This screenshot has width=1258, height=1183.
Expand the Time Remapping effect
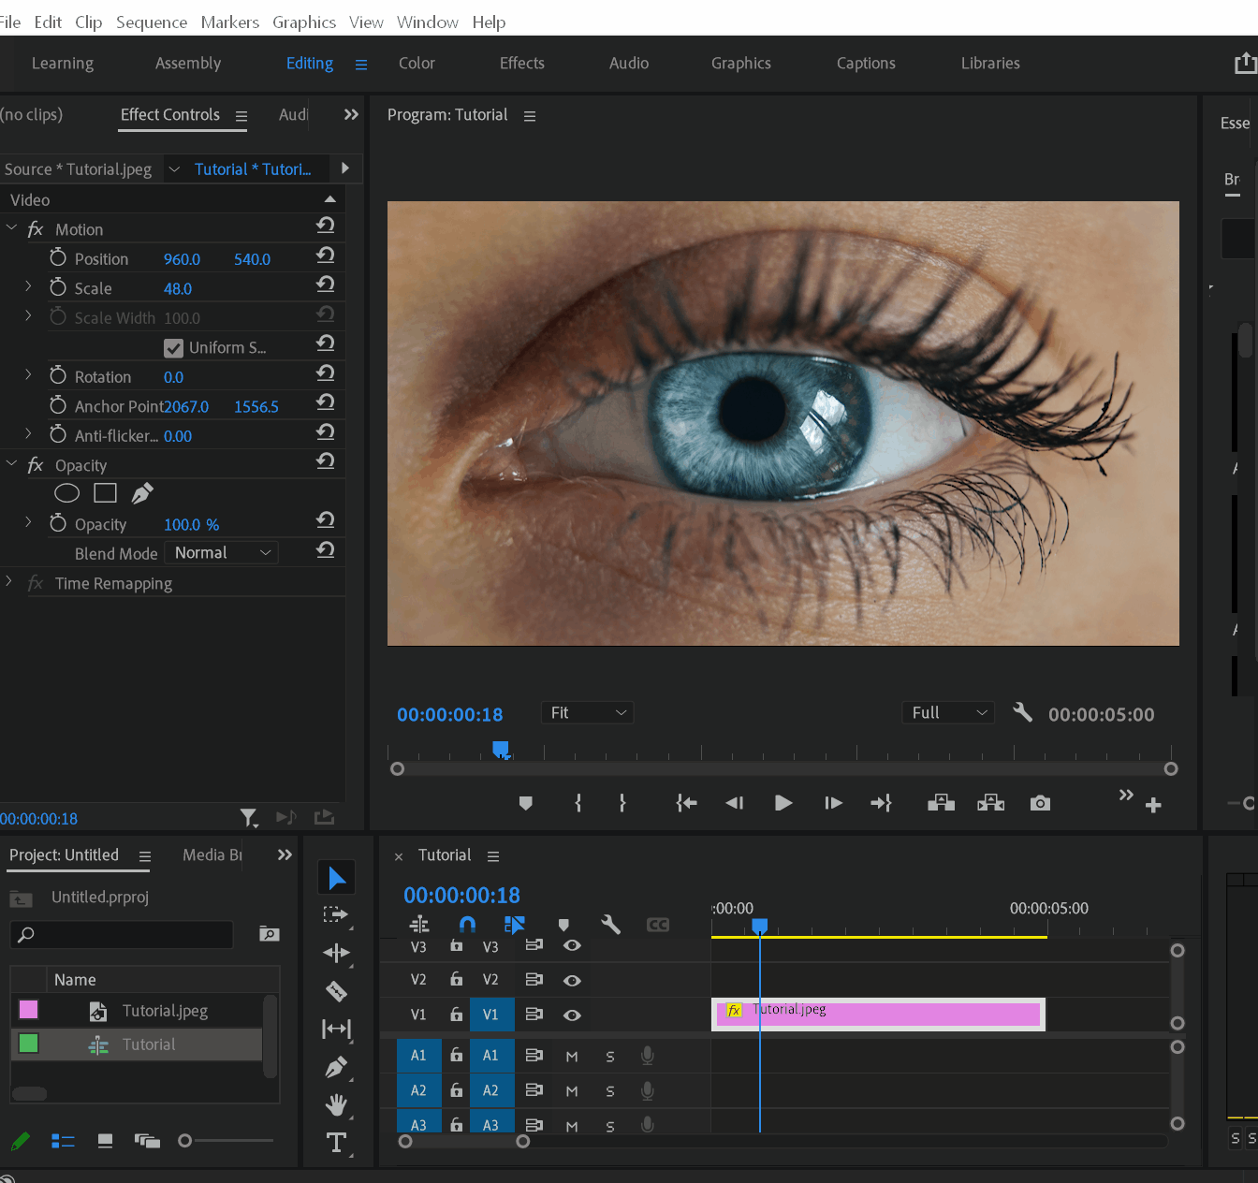(x=9, y=582)
